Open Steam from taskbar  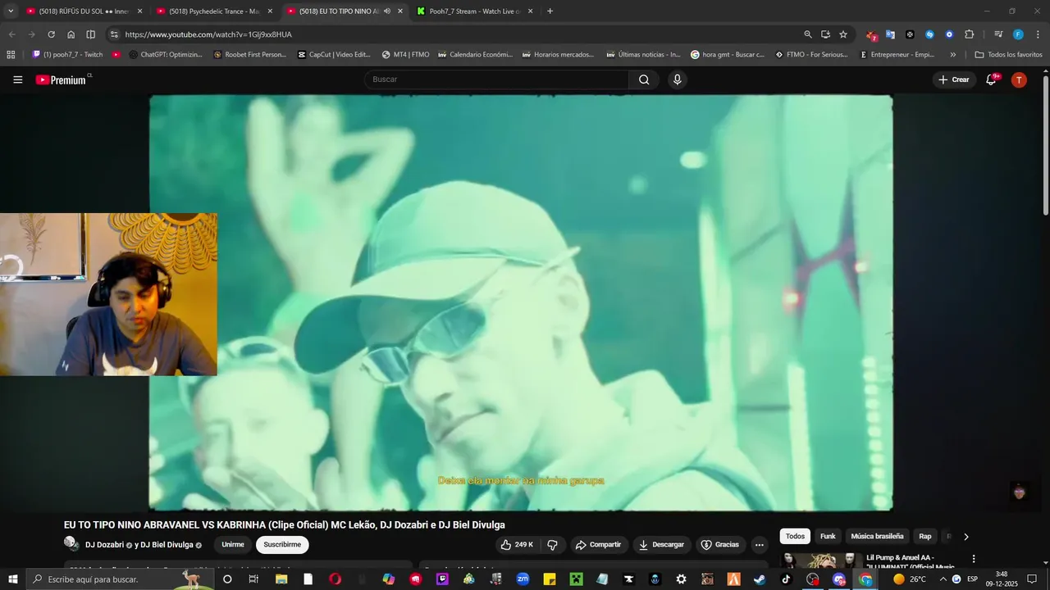point(760,579)
